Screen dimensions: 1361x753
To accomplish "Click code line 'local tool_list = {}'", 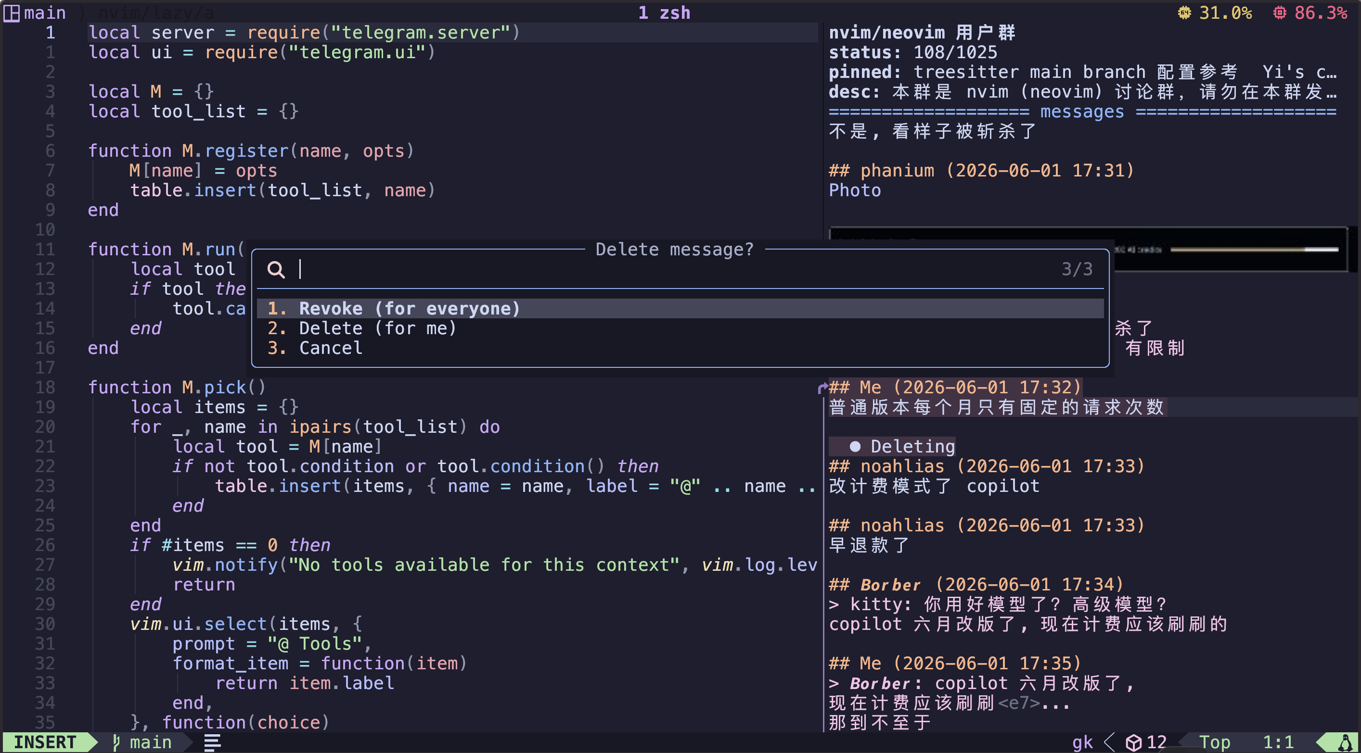I will (193, 112).
